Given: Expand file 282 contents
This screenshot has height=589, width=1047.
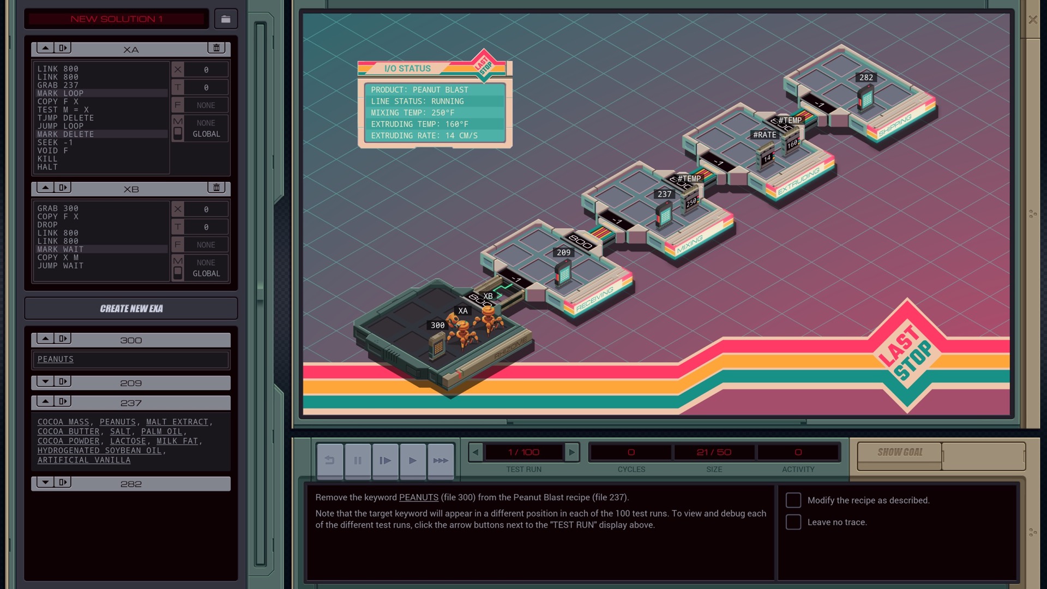Looking at the screenshot, I should (x=45, y=482).
